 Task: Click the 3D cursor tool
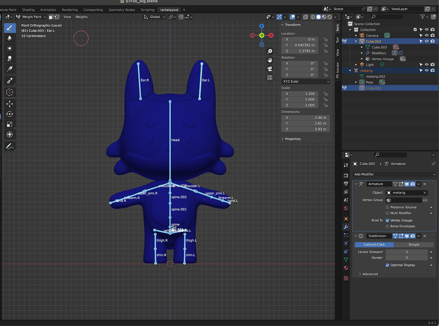(x=10, y=92)
